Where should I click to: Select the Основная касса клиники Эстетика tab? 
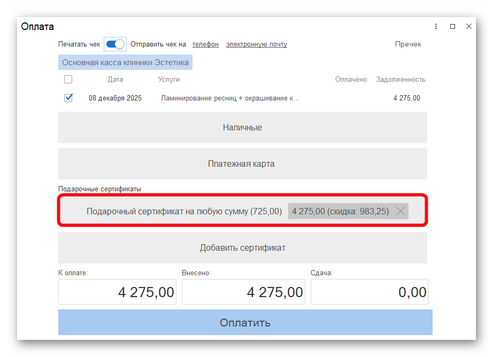[125, 62]
